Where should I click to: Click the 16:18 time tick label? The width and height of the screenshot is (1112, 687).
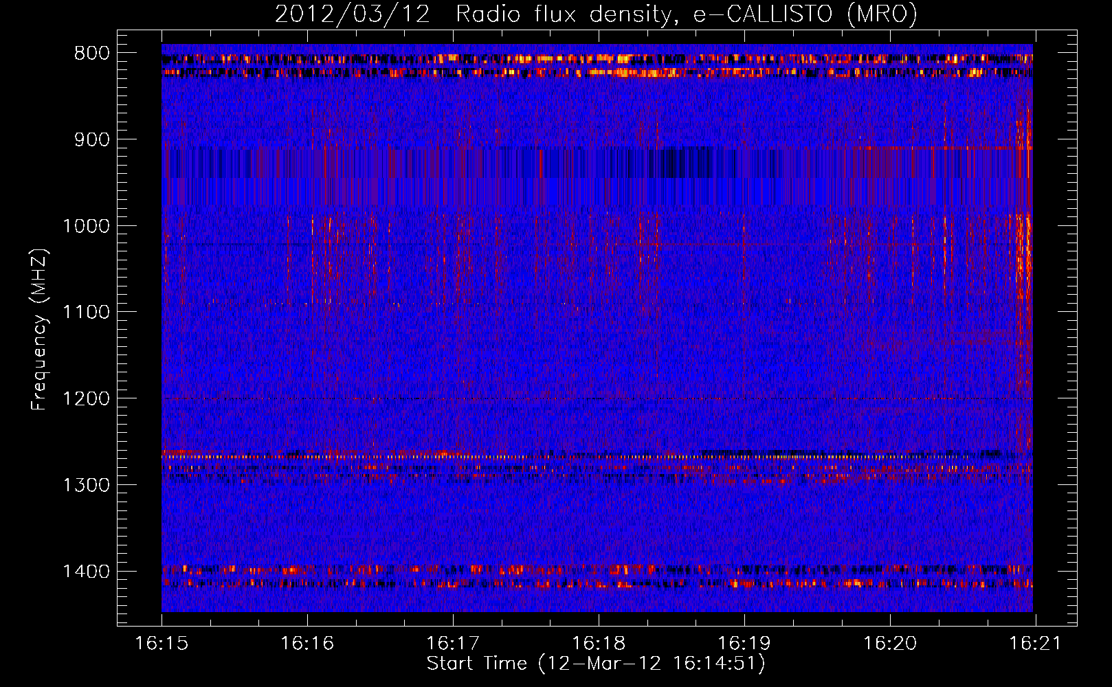tap(599, 644)
